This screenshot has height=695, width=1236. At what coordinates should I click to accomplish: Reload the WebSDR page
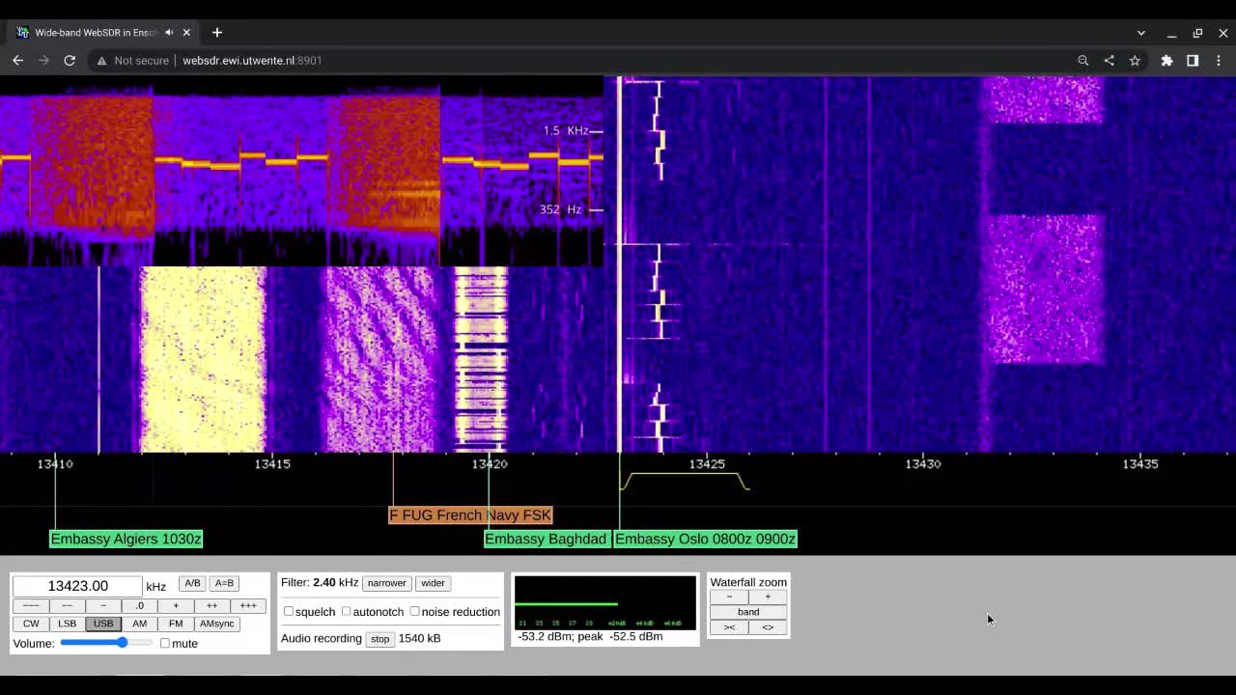point(70,60)
